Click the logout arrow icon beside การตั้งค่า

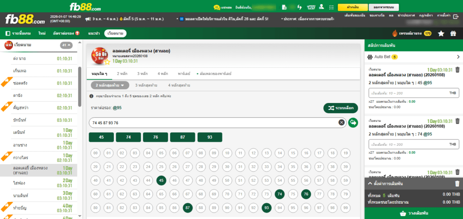point(456,18)
